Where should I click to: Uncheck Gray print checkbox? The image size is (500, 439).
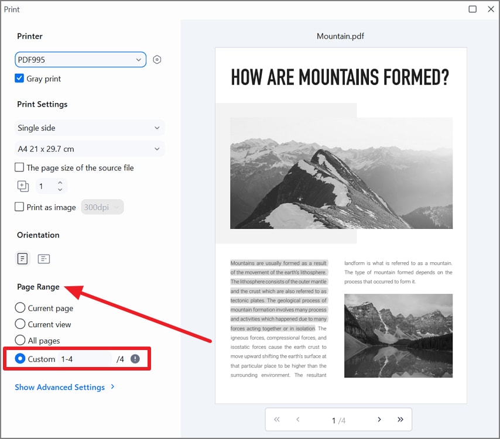[x=19, y=78]
